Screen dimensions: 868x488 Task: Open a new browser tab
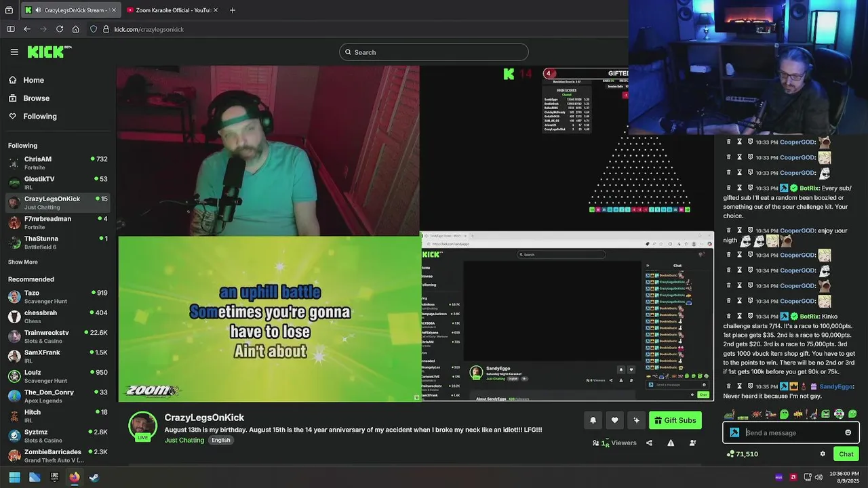click(x=232, y=10)
